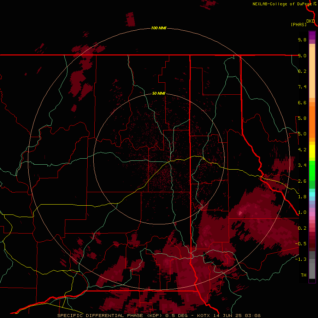Screen dimensions: 318x318
Task: Click the 100 NMI range ring label
Action: (159, 28)
